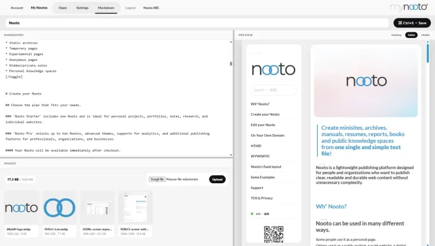Select the nooto logo.webp thumbnail
Screen dimensions: 435x246
click(x=21, y=207)
